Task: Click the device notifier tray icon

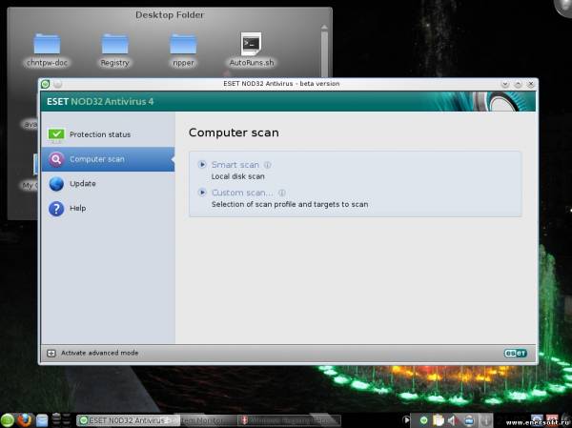Action: [x=469, y=420]
